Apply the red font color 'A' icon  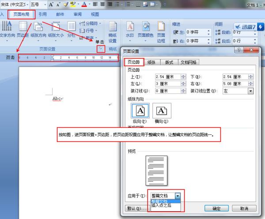pyautogui.click(x=84, y=4)
